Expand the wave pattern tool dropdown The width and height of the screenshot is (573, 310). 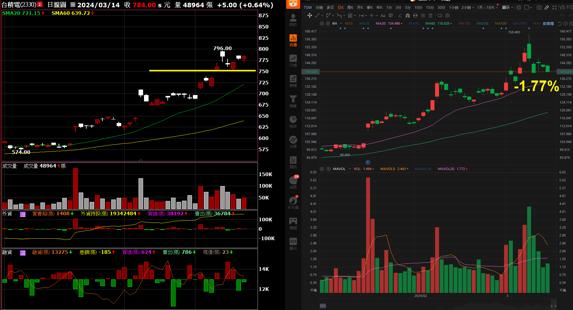(344, 15)
